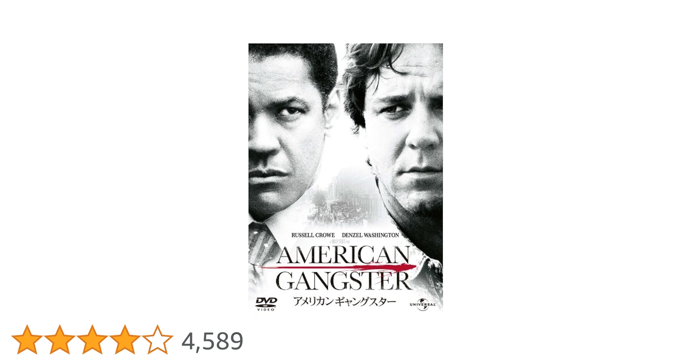Click the American Gangster DVD cover image
This screenshot has height=362, width=692.
click(346, 178)
